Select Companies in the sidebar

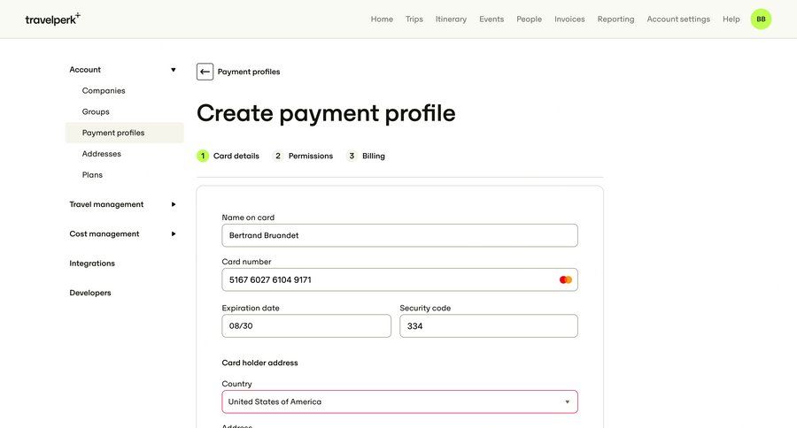point(104,90)
